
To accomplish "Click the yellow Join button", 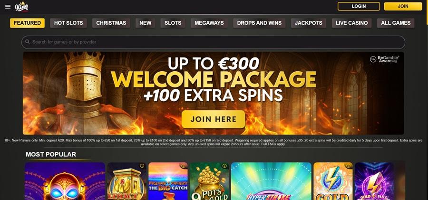I will pos(403,6).
